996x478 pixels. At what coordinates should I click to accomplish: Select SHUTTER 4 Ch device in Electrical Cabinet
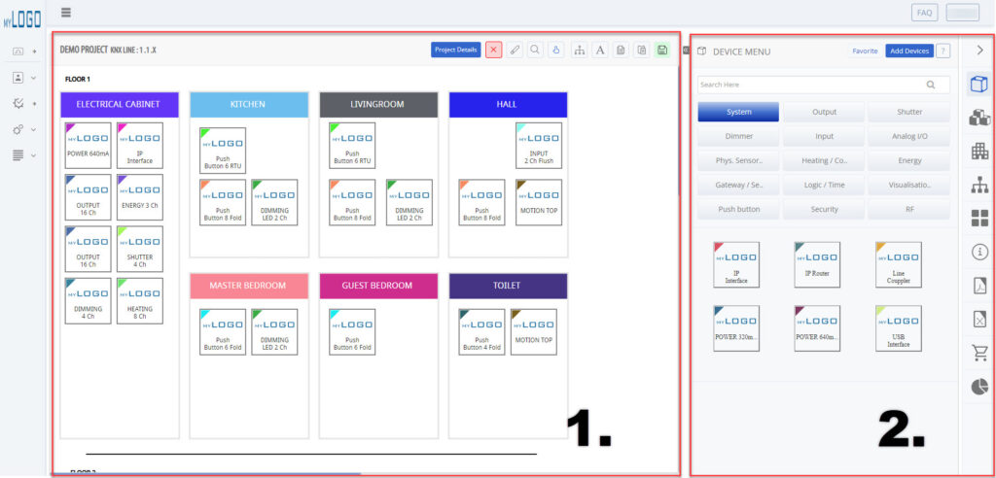click(x=140, y=249)
